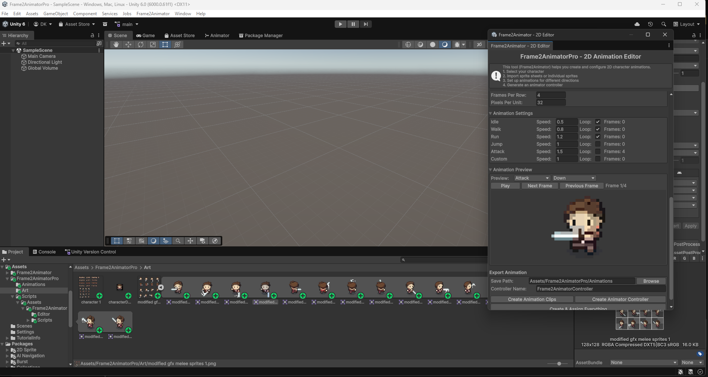The height and width of the screenshot is (377, 708).
Task: Open the global Search icon
Action: tap(663, 24)
